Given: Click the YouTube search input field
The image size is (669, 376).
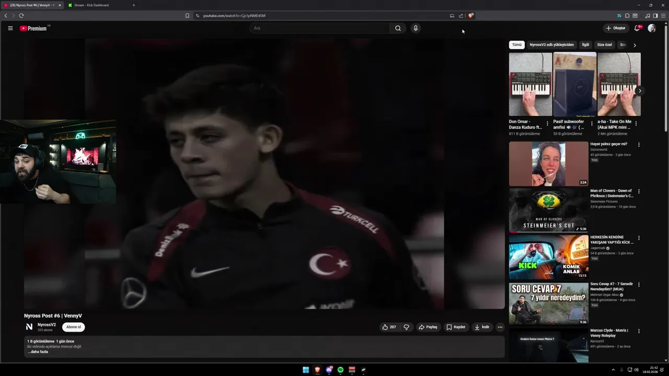Looking at the screenshot, I should pos(319,28).
